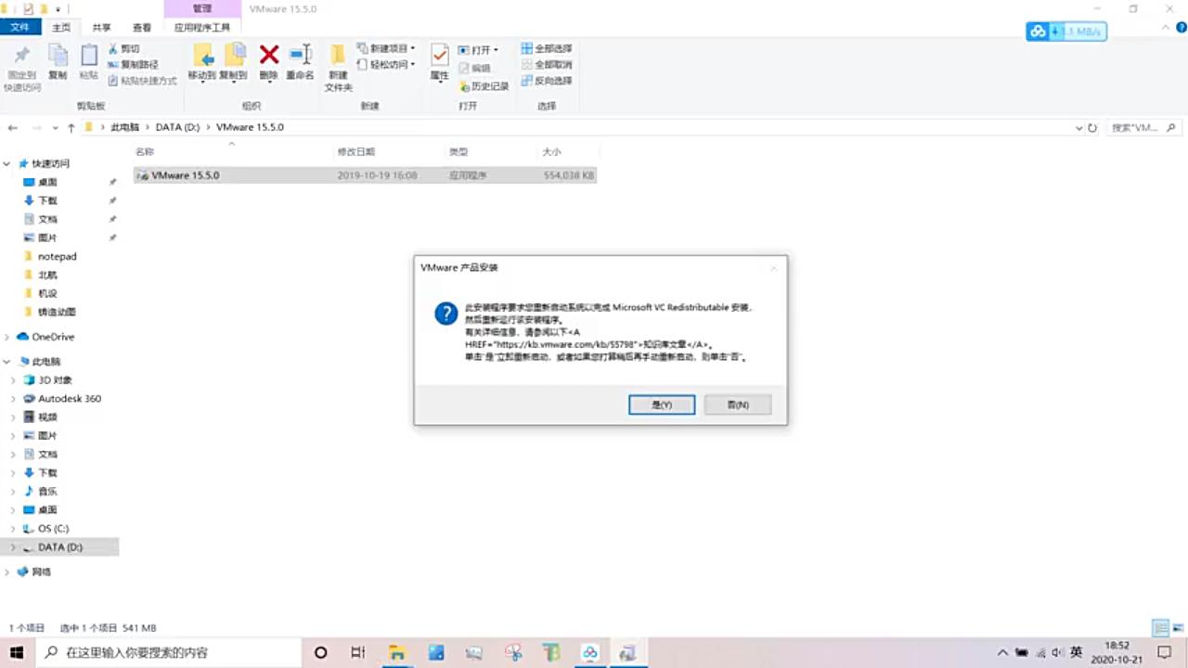Click Select none (全部取消)
This screenshot has width=1188, height=668.
click(547, 64)
